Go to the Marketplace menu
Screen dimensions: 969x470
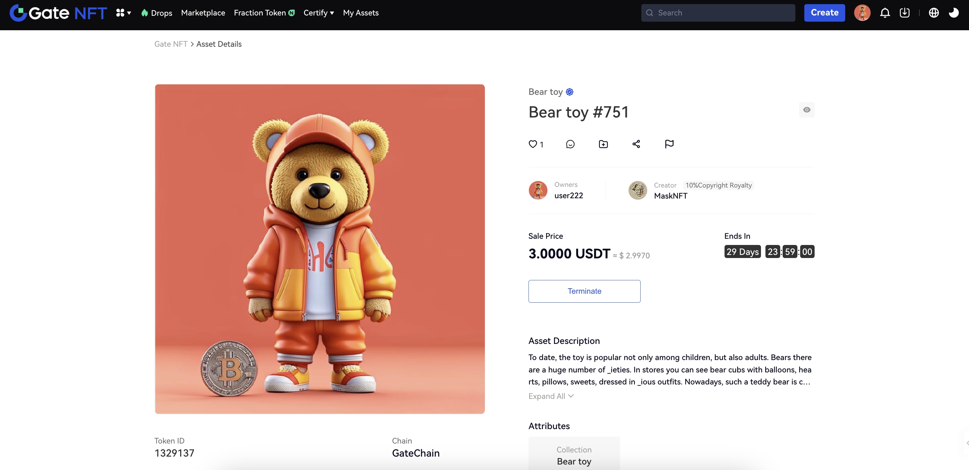pos(203,13)
